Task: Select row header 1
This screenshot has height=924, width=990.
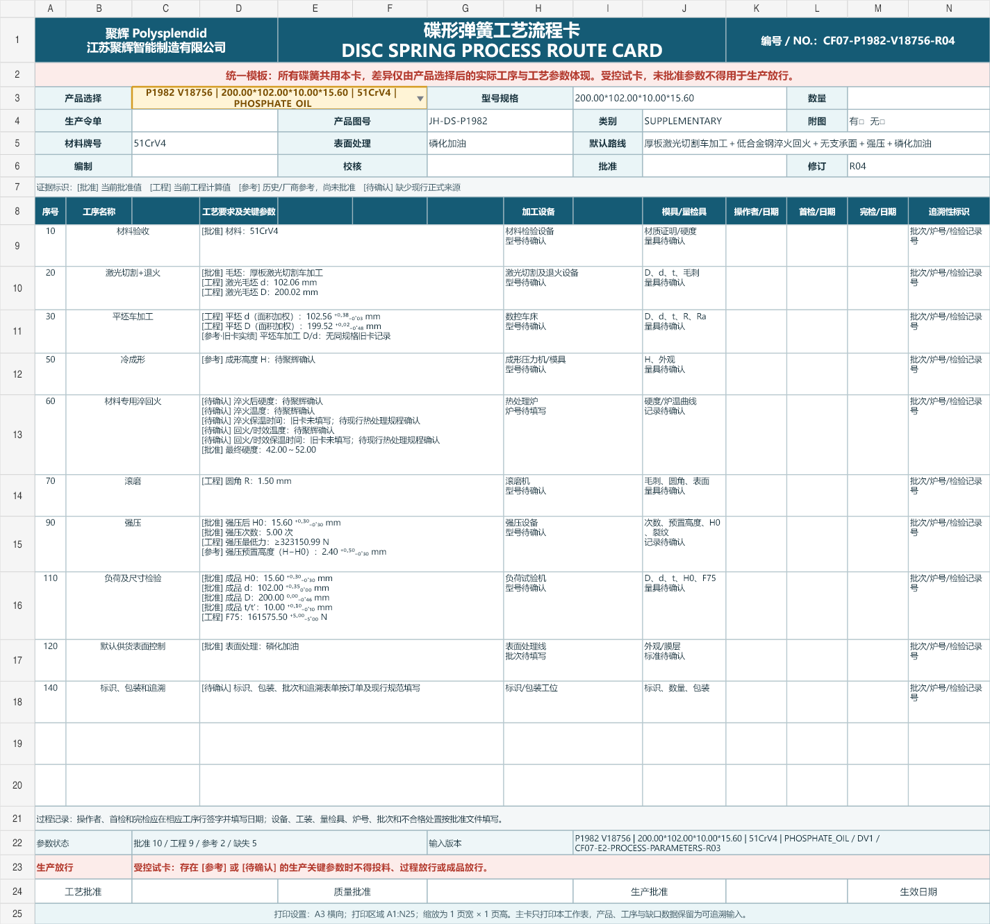Action: point(17,40)
